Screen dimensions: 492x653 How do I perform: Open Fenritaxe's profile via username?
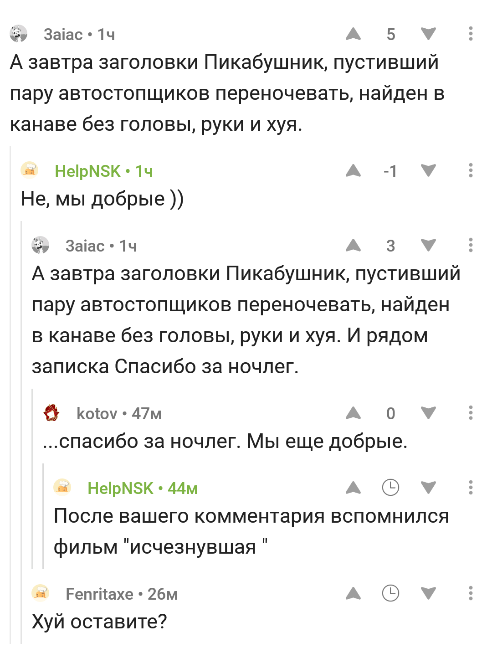tap(99, 594)
